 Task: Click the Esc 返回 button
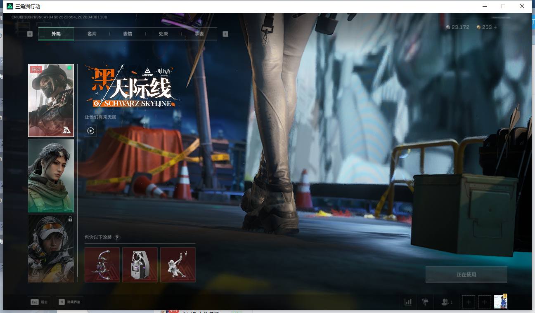click(x=39, y=302)
